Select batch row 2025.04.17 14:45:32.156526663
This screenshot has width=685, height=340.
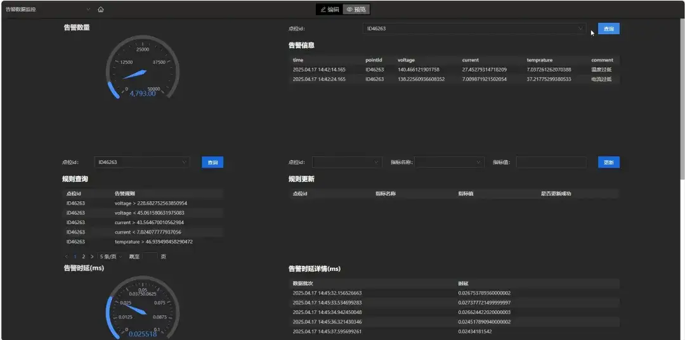[454, 293]
